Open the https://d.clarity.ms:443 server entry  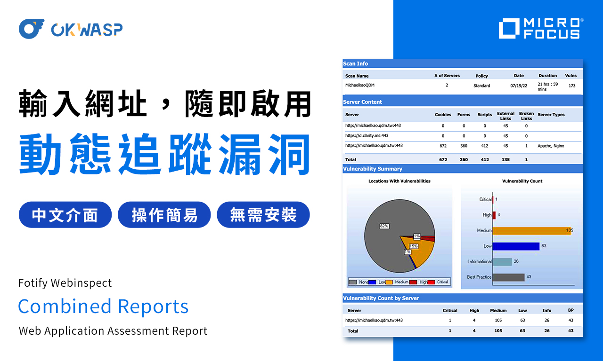point(367,136)
